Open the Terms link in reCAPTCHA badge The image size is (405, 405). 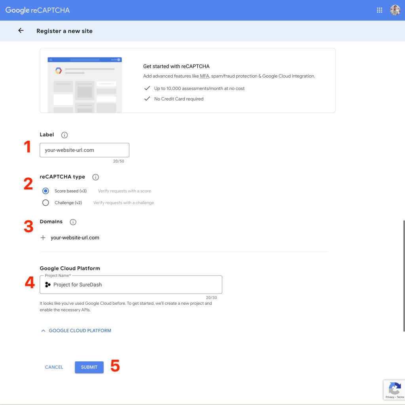click(x=400, y=397)
